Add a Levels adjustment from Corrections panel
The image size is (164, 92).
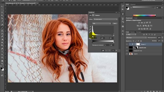click(x=142, y=23)
